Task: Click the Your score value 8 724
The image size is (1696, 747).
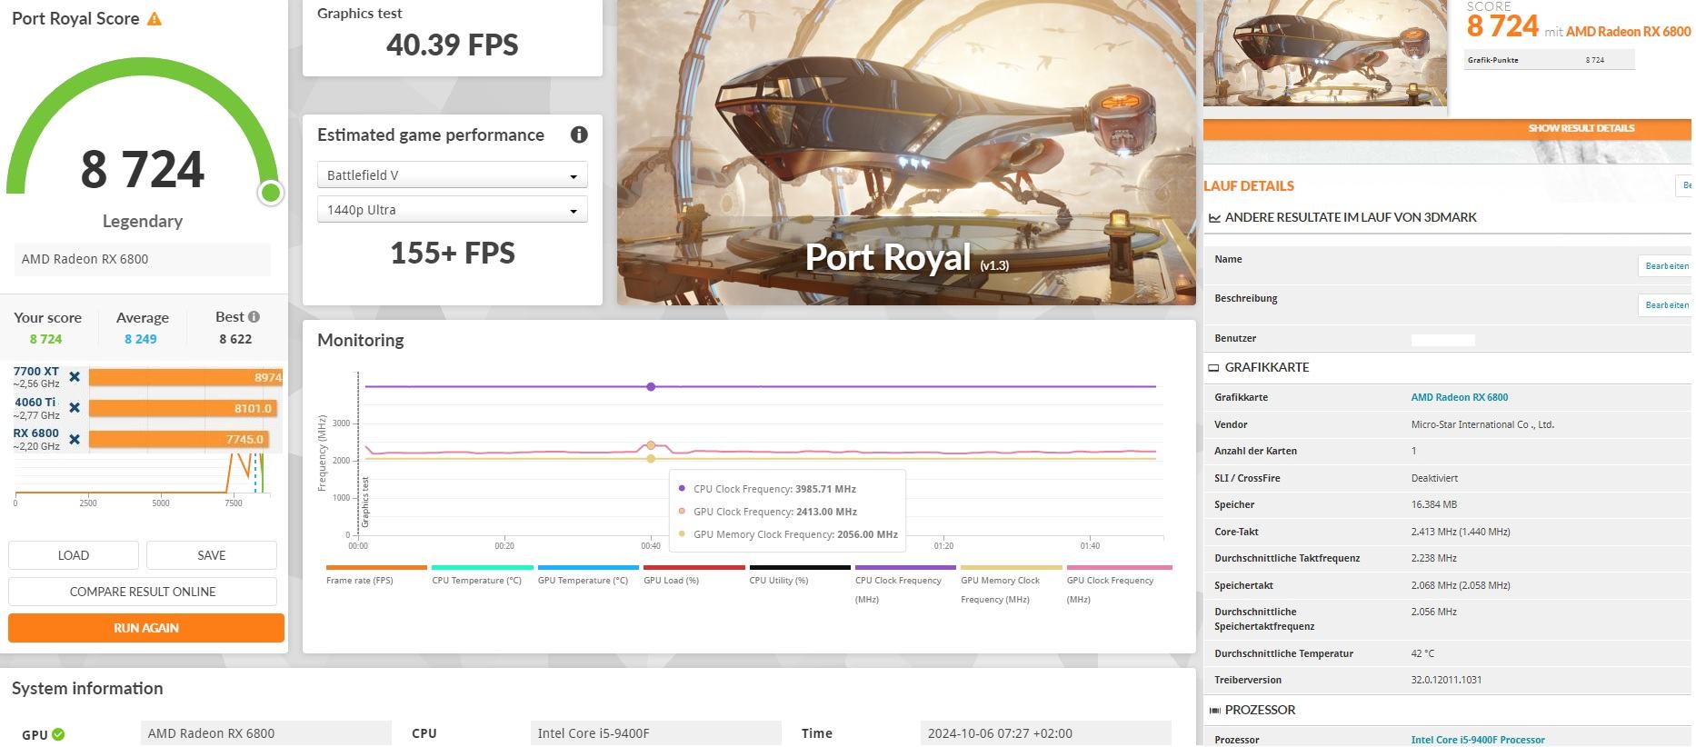Action: [x=45, y=339]
